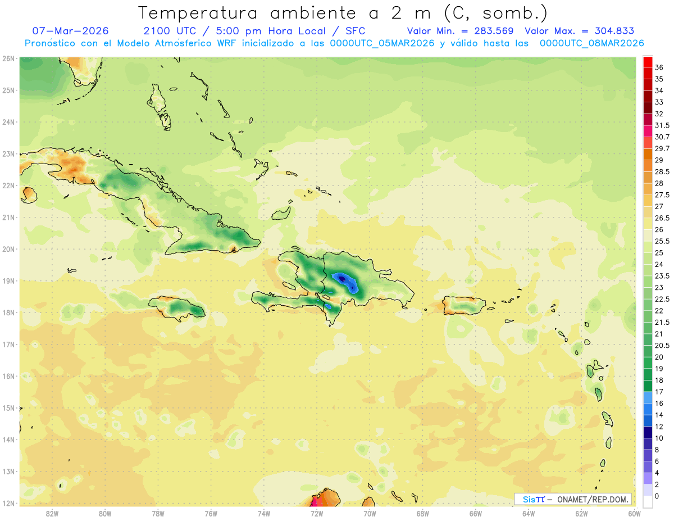This screenshot has width=674, height=521.
Task: Click the 78W longitude axis label
Action: click(158, 513)
